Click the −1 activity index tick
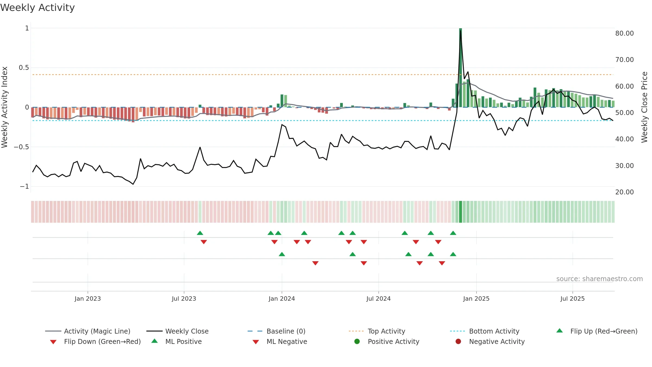652x367 pixels. coord(24,186)
